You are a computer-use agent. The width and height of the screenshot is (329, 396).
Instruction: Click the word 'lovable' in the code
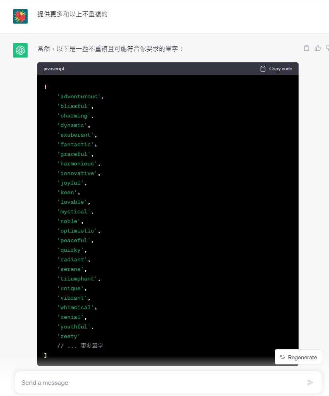72,202
